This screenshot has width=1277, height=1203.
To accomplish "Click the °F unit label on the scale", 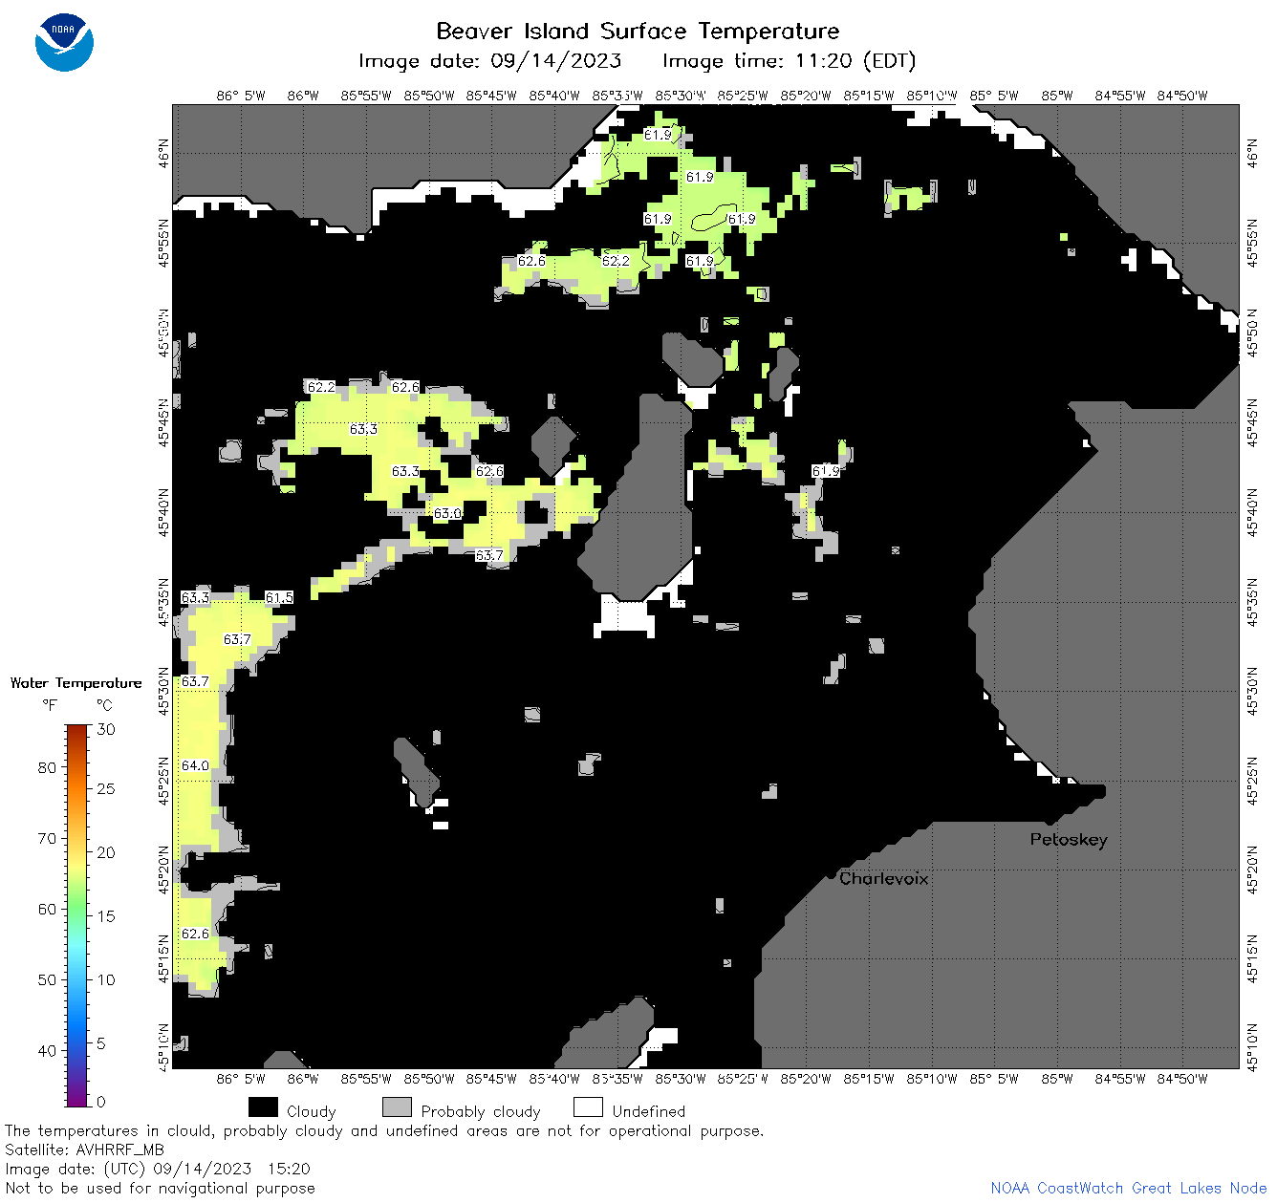I will (x=50, y=705).
